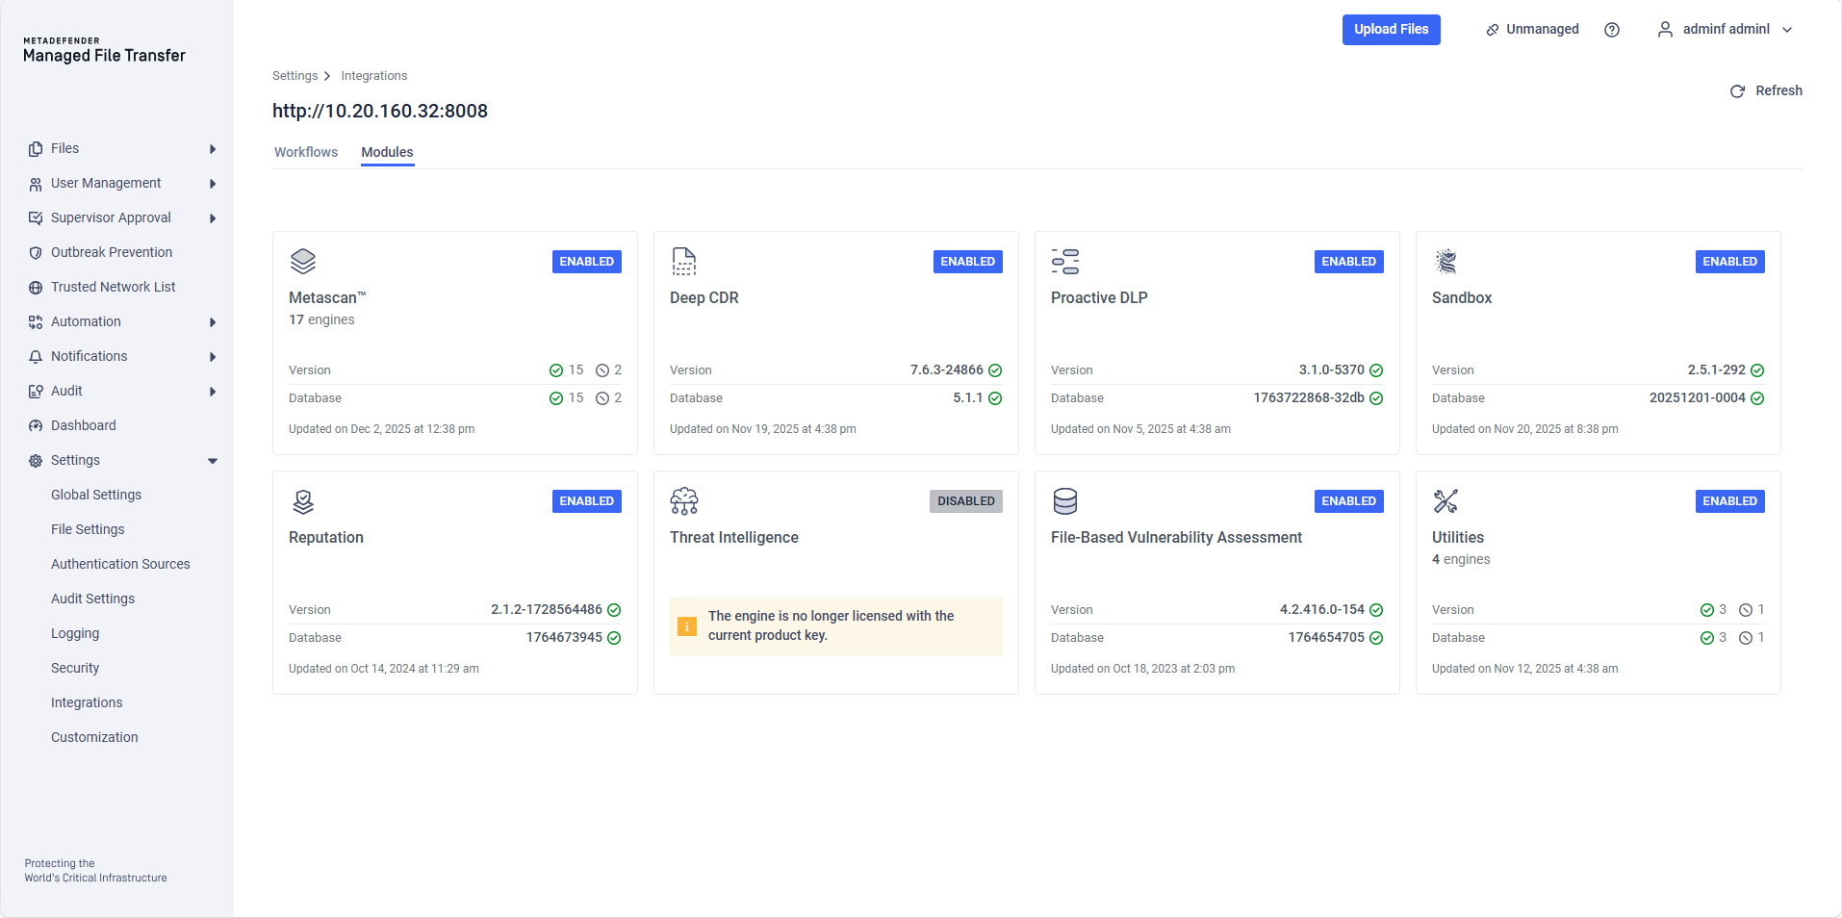Click the File-Based Vulnerability Assessment database icon
Screen dimensions: 1842x918
[1064, 501]
